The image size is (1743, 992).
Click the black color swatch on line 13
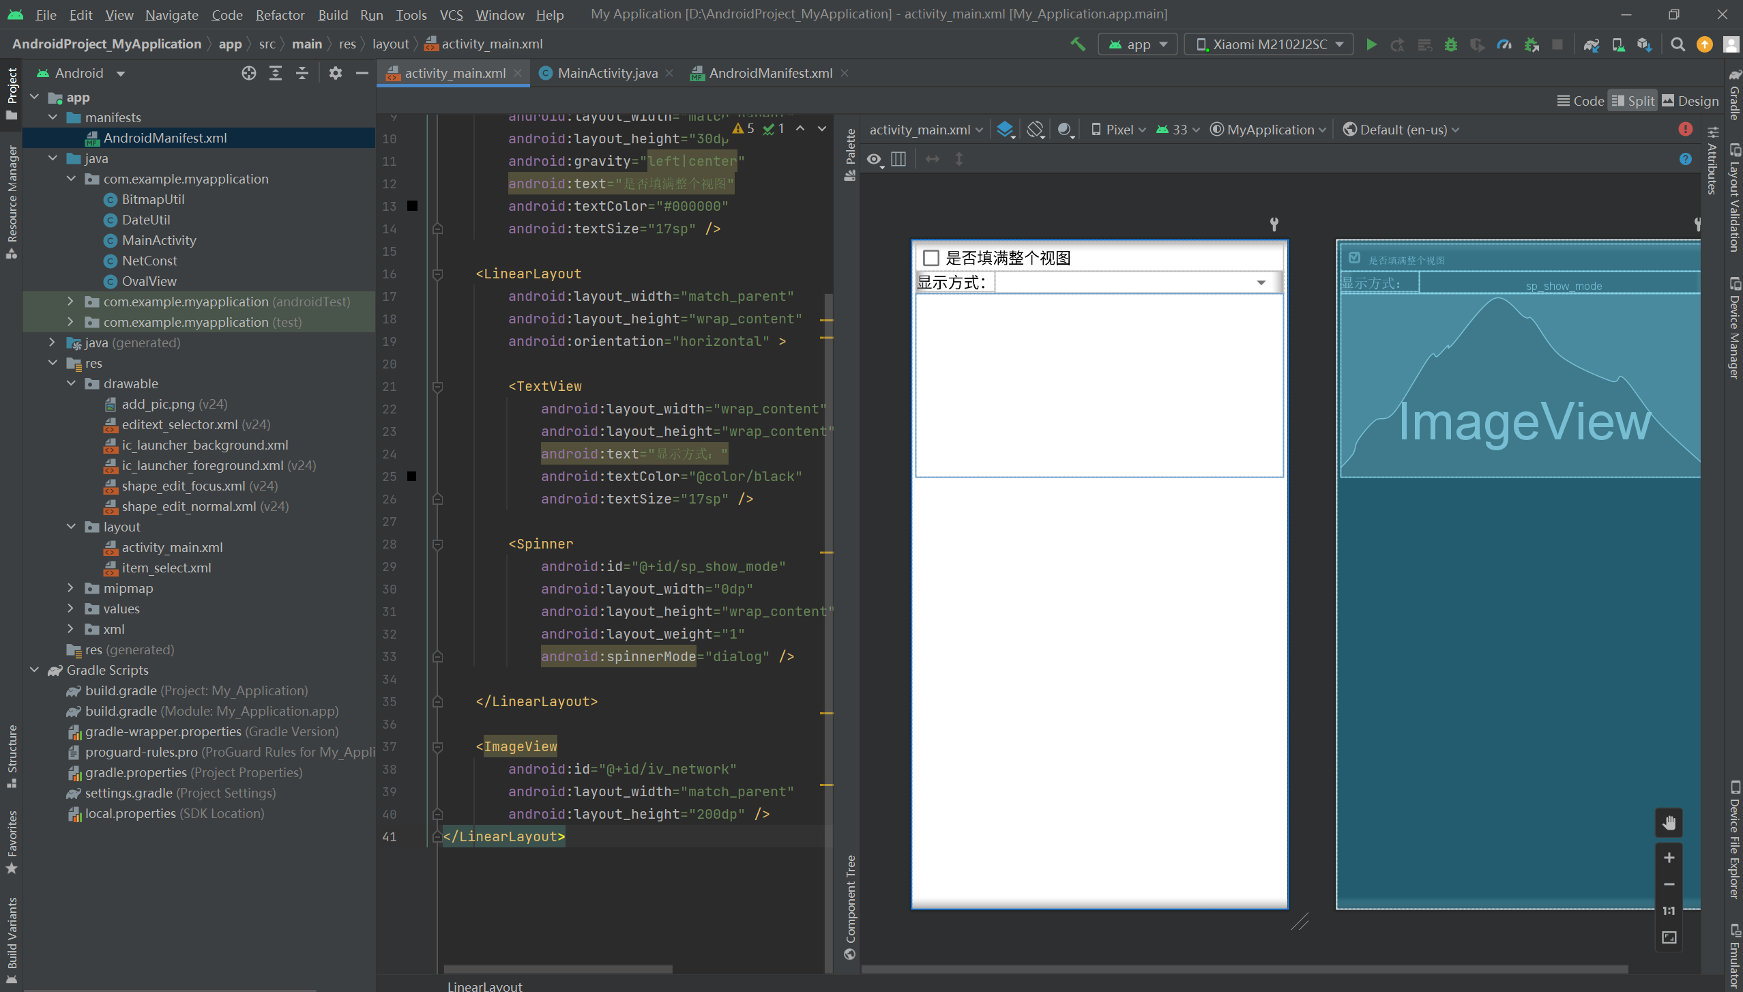click(412, 206)
